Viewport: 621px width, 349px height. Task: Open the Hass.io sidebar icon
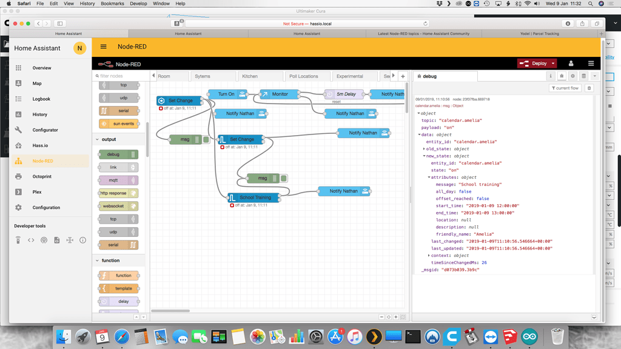pos(18,145)
